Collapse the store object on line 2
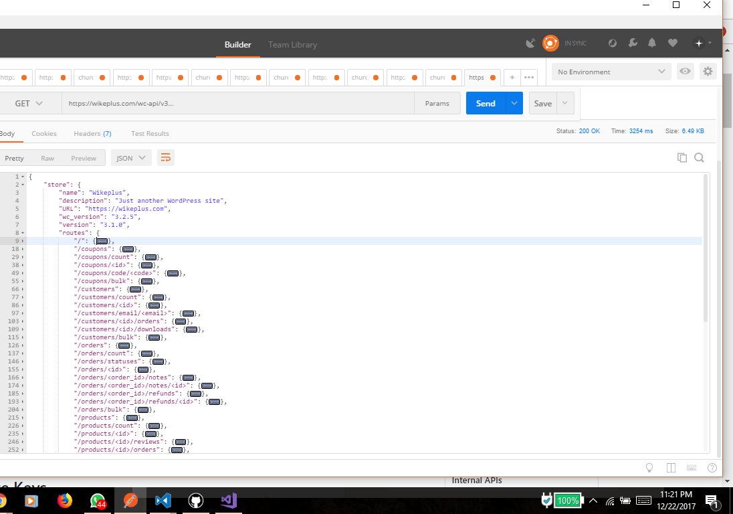 click(23, 185)
